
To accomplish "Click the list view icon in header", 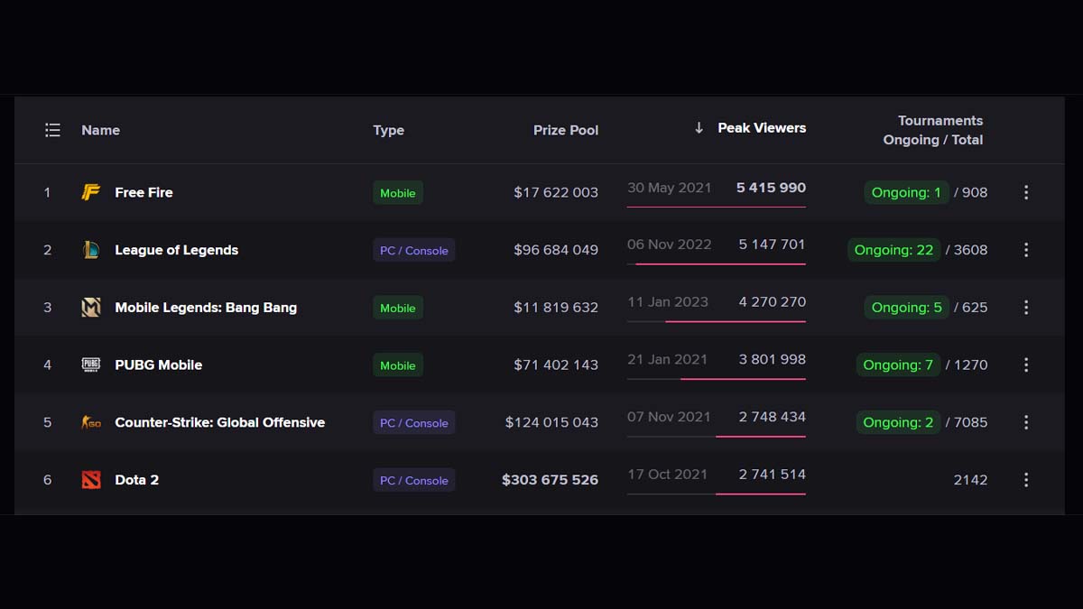I will [52, 130].
